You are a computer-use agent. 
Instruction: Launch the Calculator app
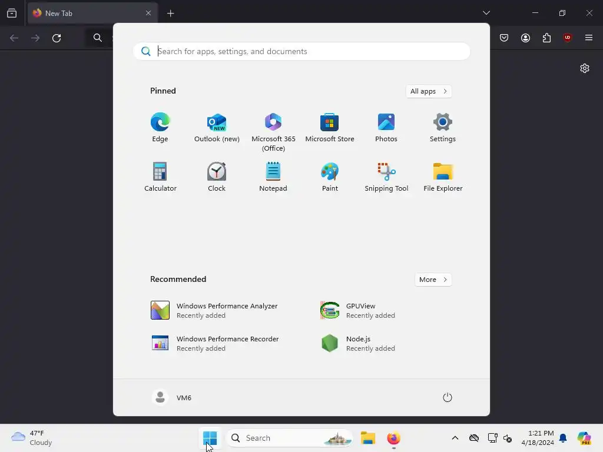[160, 177]
